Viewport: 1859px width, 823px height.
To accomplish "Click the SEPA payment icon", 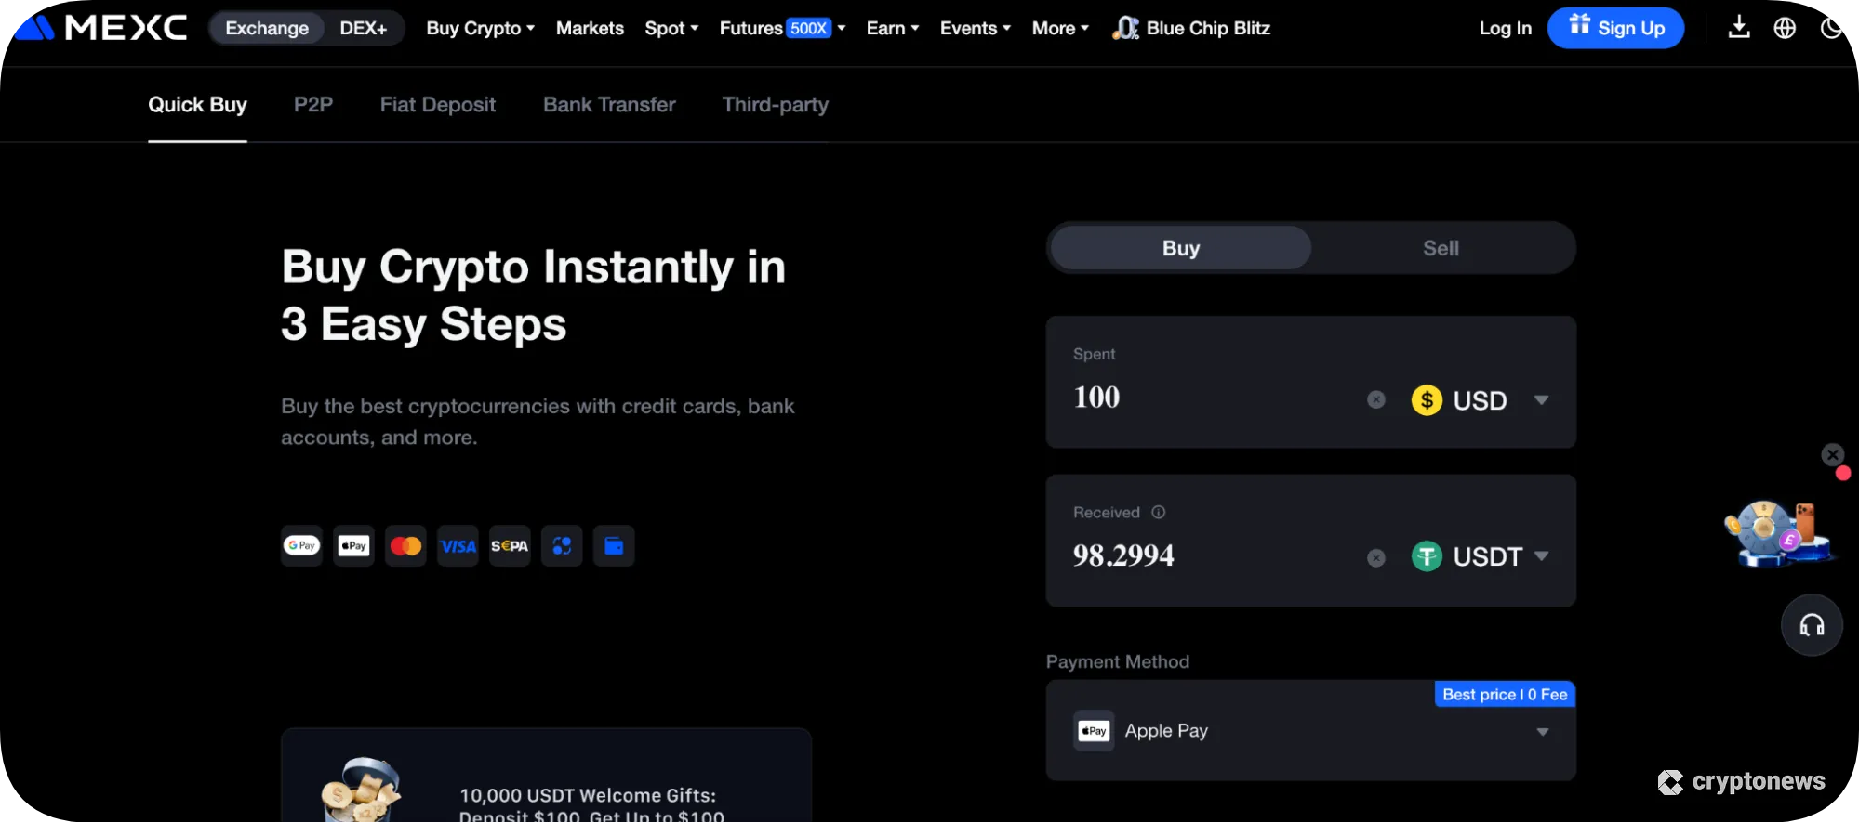I will pyautogui.click(x=510, y=546).
